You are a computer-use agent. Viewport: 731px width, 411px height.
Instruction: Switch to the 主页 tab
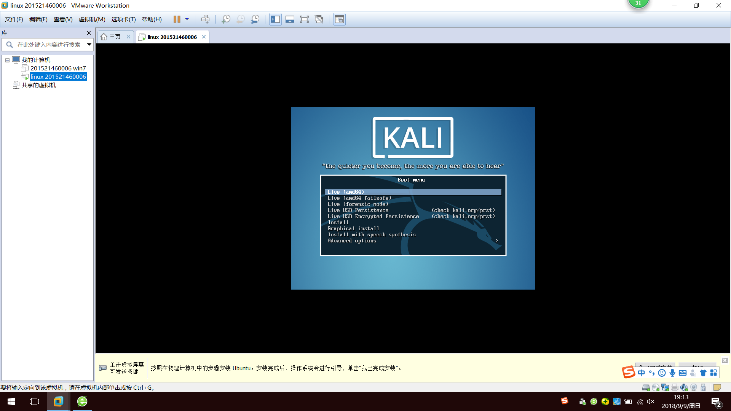[x=115, y=37]
